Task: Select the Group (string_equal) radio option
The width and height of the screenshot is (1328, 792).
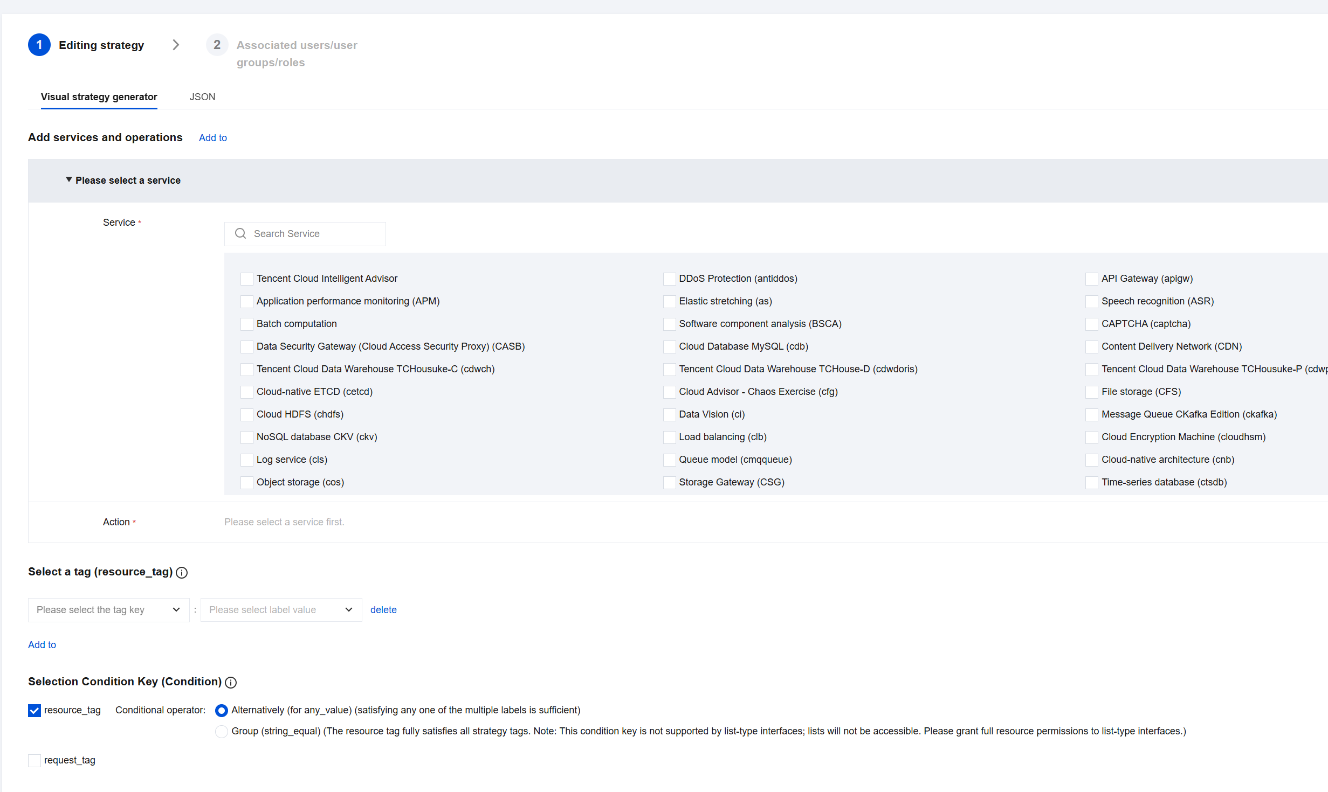Action: [x=221, y=731]
